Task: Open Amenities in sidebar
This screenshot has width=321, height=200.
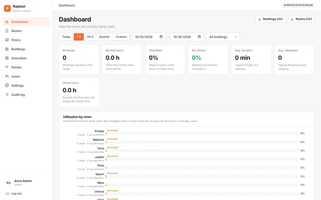Action: point(26,58)
